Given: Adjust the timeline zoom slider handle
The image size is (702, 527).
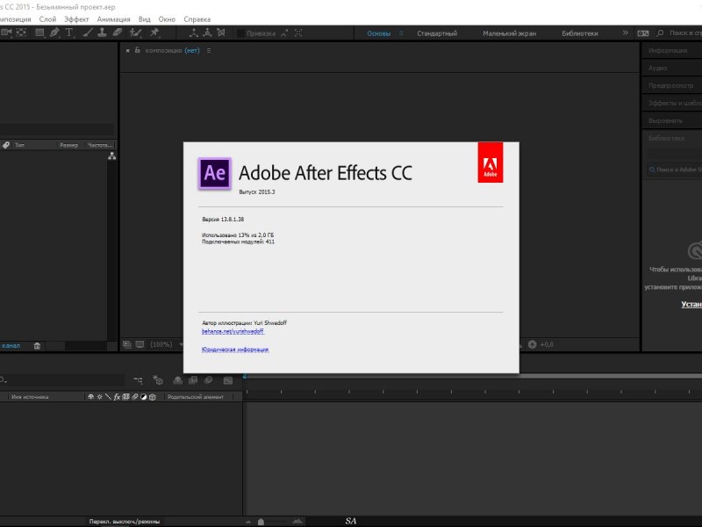Looking at the screenshot, I should (x=261, y=521).
